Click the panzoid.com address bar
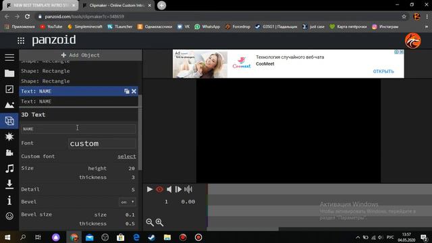 click(x=217, y=16)
